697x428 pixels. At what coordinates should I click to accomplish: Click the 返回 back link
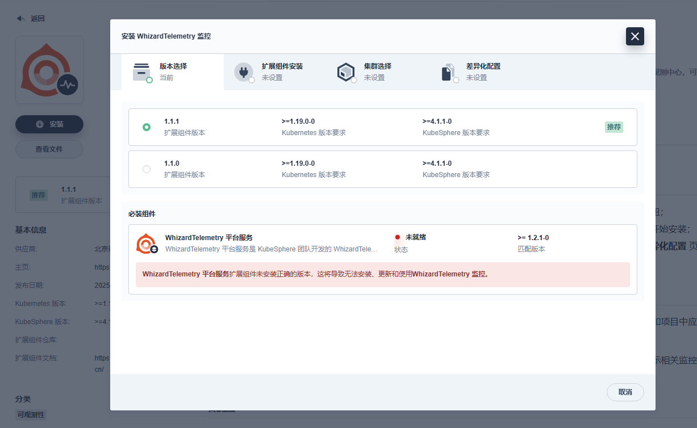click(x=37, y=19)
